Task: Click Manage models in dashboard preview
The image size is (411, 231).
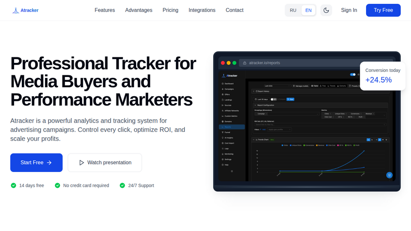Action: [301, 86]
